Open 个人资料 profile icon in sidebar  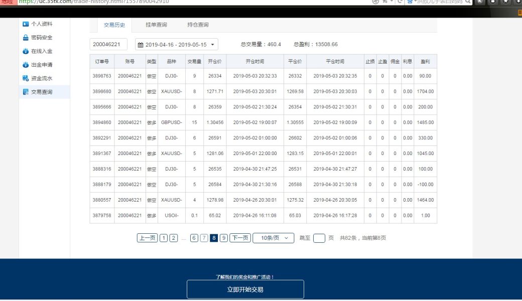[26, 24]
